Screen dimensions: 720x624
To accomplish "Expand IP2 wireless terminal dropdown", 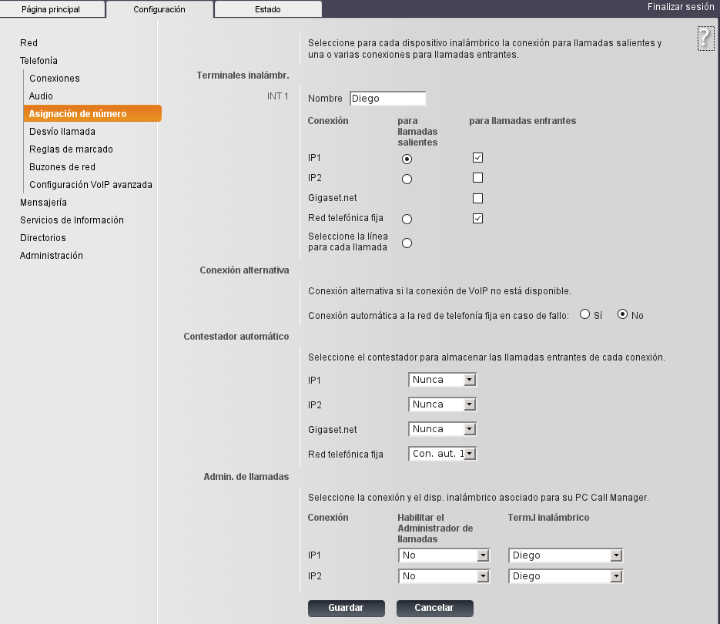I will [x=565, y=576].
